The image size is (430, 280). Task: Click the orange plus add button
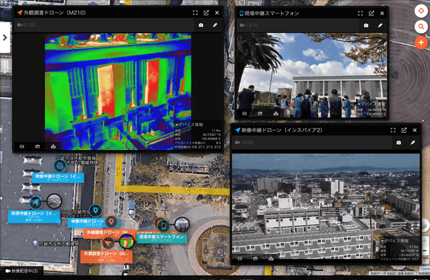click(x=419, y=43)
